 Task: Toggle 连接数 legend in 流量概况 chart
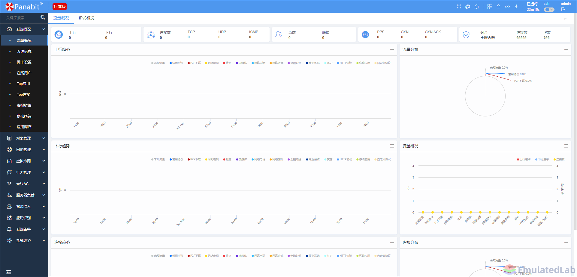pyautogui.click(x=559, y=159)
